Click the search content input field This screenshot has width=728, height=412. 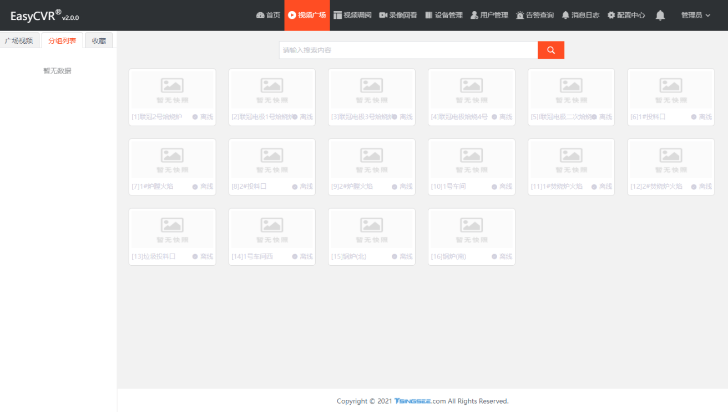point(408,50)
